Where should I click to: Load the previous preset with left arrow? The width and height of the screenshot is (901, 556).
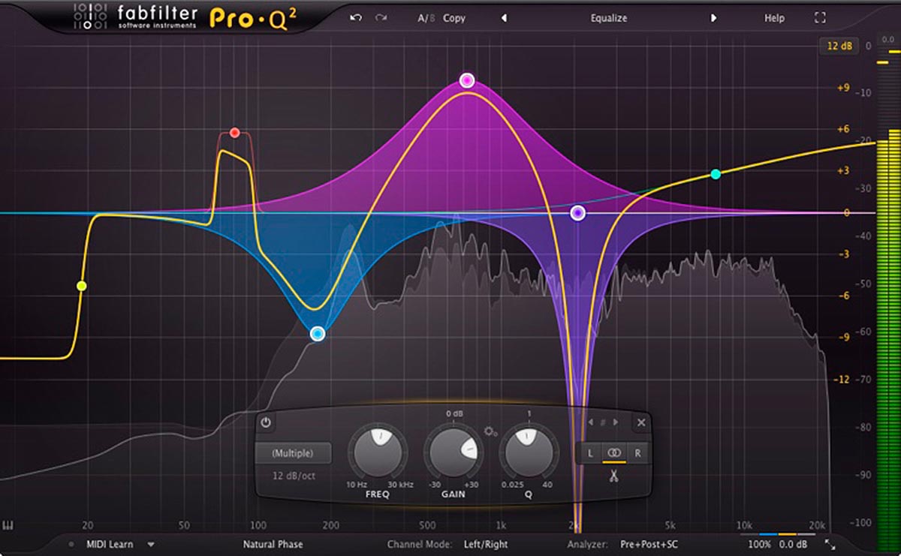[504, 18]
